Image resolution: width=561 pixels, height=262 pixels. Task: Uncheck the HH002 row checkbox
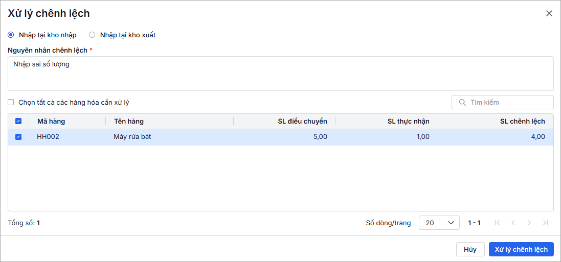pos(18,137)
